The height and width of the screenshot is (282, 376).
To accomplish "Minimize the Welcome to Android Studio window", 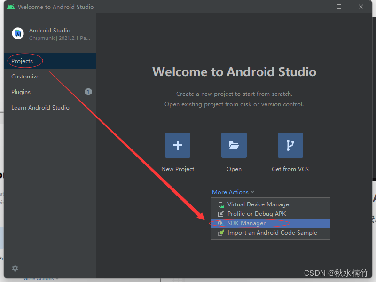I will click(317, 7).
